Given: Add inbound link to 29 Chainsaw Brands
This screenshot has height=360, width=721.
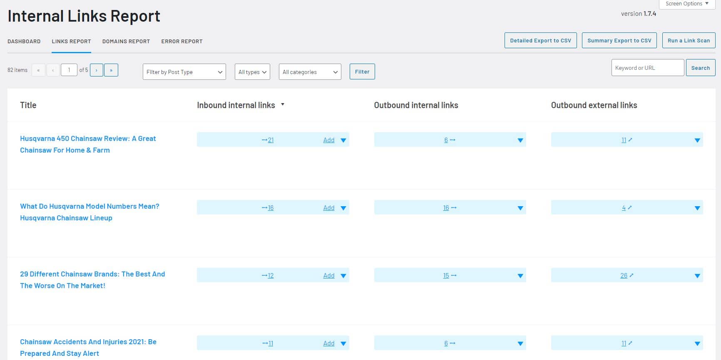Looking at the screenshot, I should [x=329, y=276].
